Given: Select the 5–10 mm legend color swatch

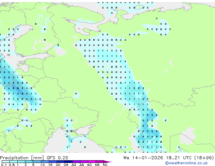Looking at the screenshot, I should click(x=37, y=162).
